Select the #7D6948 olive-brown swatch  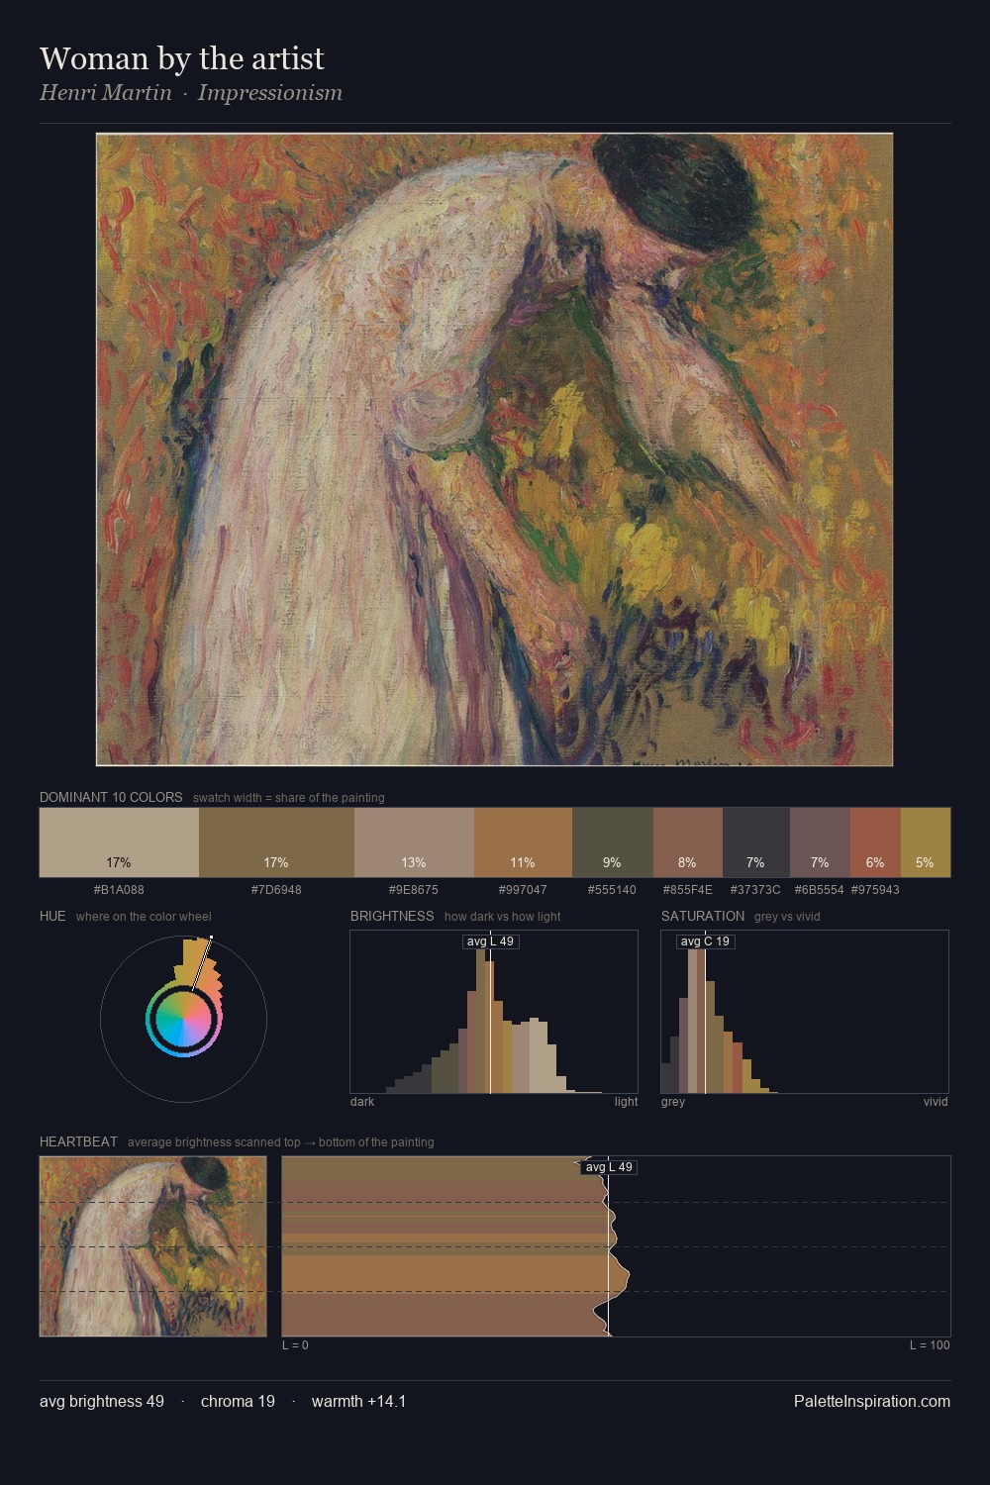click(276, 842)
